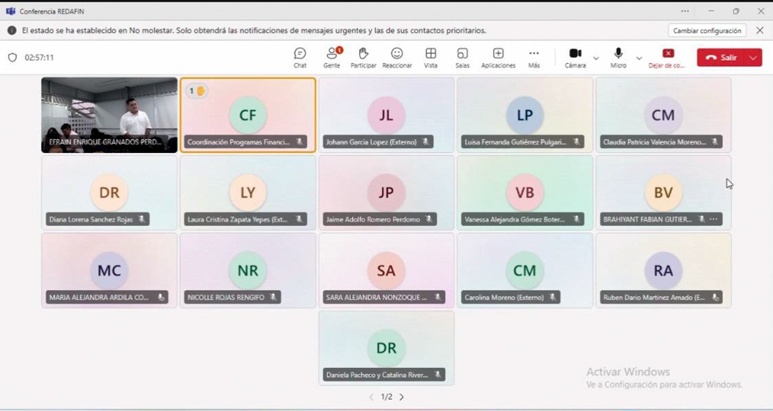Expand the microphone options dropdown arrow
773x411 pixels.
coord(639,58)
